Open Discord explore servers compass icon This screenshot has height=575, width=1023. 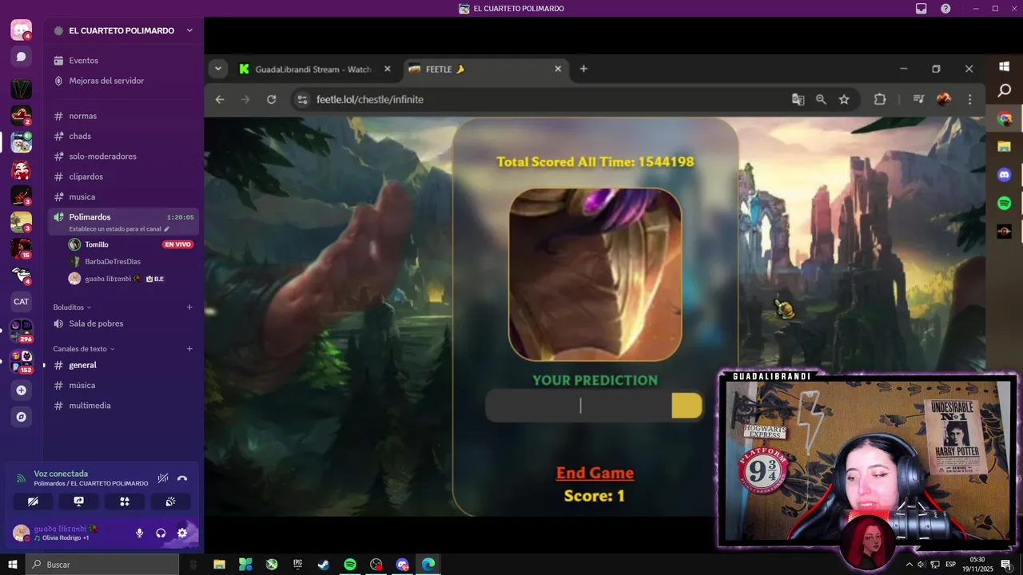22,417
